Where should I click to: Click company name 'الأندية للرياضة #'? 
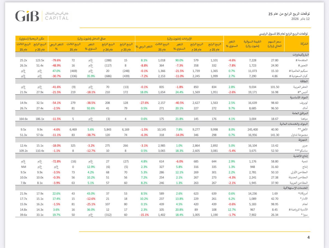pos(298,210)
